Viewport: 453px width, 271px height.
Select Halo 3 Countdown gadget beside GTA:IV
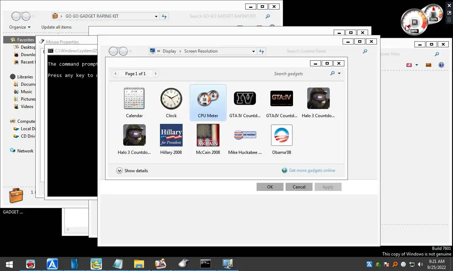coord(319,103)
